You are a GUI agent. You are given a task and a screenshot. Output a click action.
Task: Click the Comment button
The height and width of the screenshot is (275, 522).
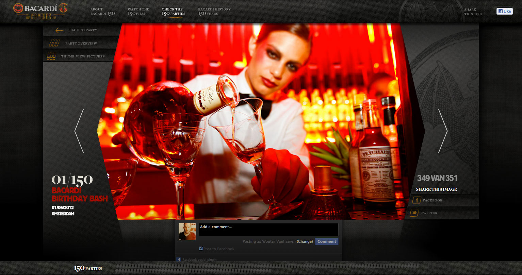point(327,241)
